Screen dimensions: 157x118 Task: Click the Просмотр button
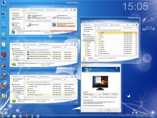click(x=115, y=94)
